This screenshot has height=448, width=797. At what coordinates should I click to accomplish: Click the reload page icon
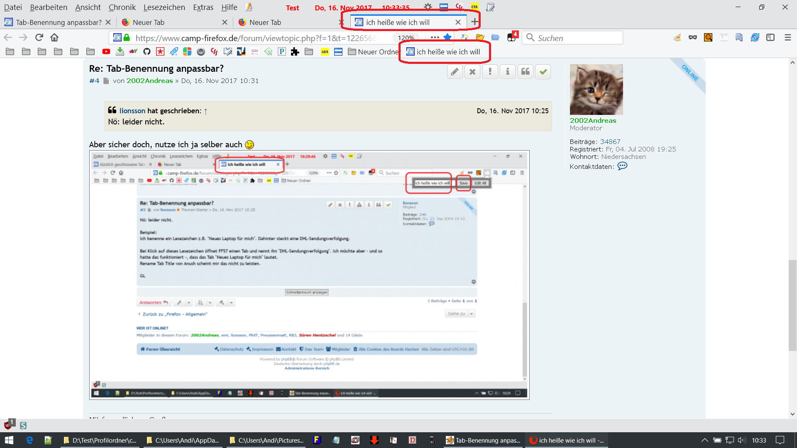coord(39,37)
